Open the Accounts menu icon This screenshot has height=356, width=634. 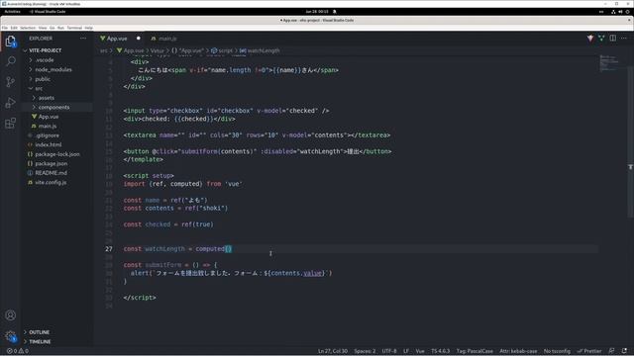[11, 315]
